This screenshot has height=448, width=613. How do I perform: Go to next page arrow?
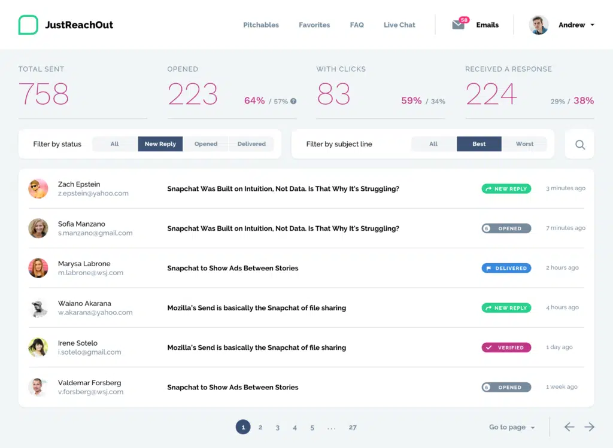pyautogui.click(x=590, y=427)
